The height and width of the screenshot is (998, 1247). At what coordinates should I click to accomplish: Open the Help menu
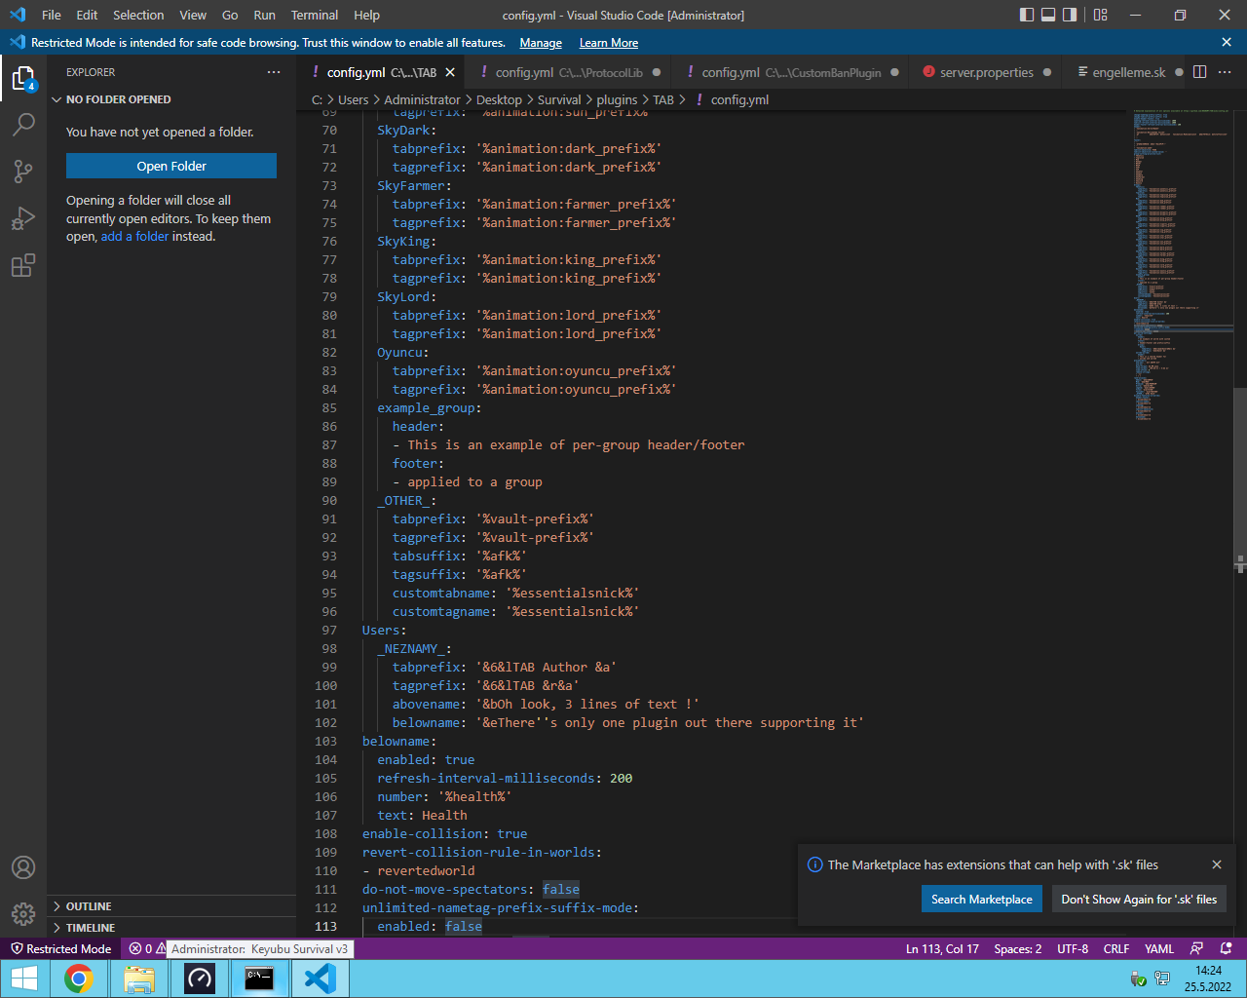[x=367, y=15]
